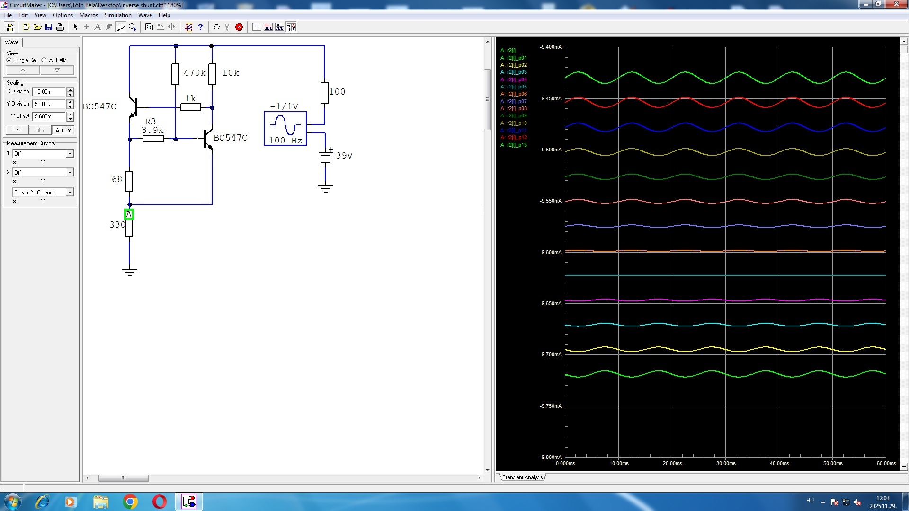Click the Fit X button

pyautogui.click(x=17, y=130)
